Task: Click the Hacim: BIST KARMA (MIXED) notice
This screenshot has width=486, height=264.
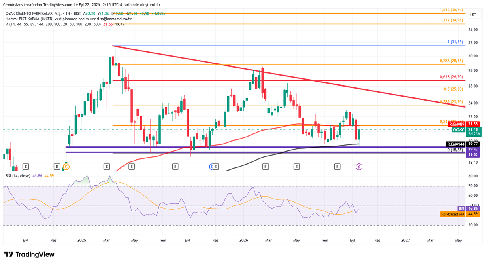Action: (x=68, y=19)
